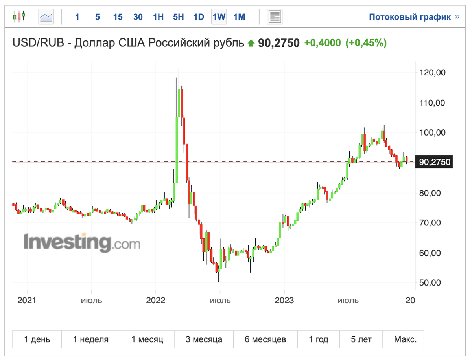Image resolution: width=472 pixels, height=361 pixels.
Task: Click the 120,00 price axis label
Action: [431, 73]
